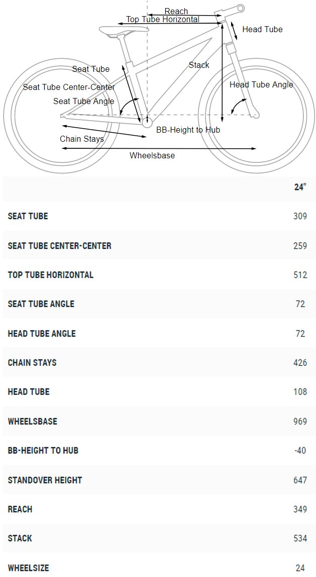Select the BB-HEIGHT TO HUB value -40
The height and width of the screenshot is (577, 316).
coord(300,450)
